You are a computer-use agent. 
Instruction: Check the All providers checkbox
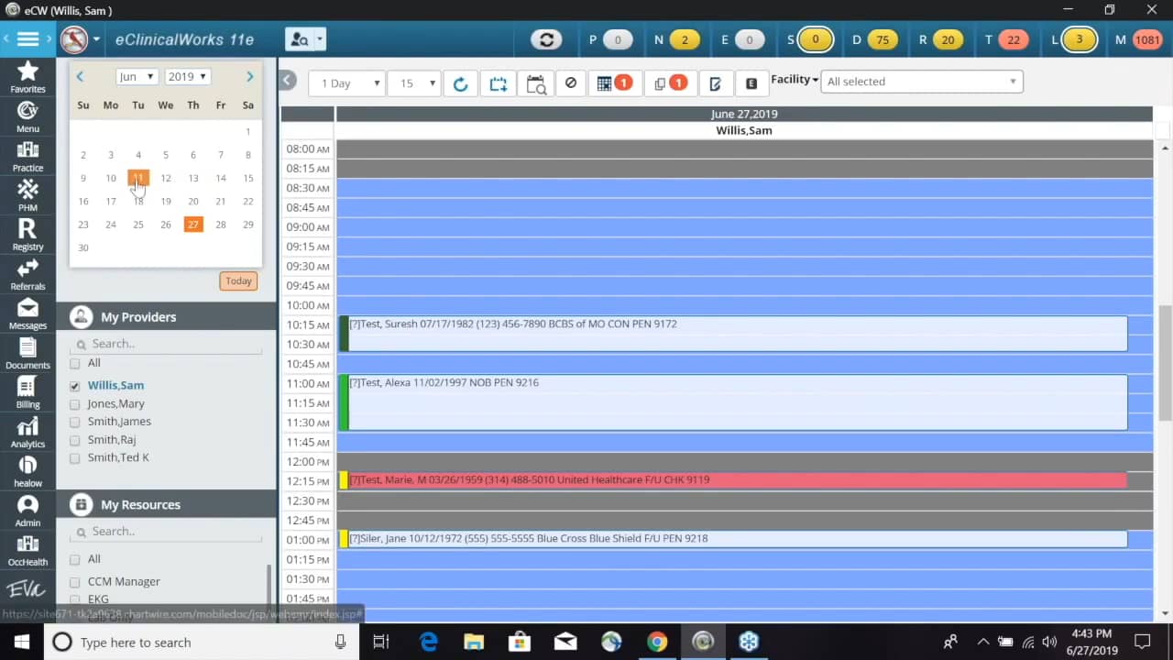[x=75, y=364]
